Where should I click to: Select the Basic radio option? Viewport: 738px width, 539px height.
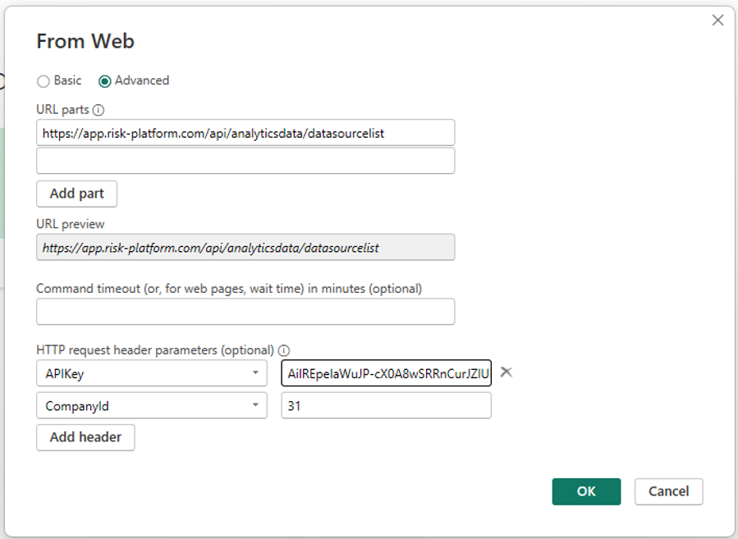pos(44,81)
